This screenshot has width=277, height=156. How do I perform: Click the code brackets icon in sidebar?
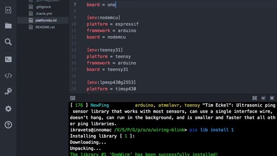[8, 75]
